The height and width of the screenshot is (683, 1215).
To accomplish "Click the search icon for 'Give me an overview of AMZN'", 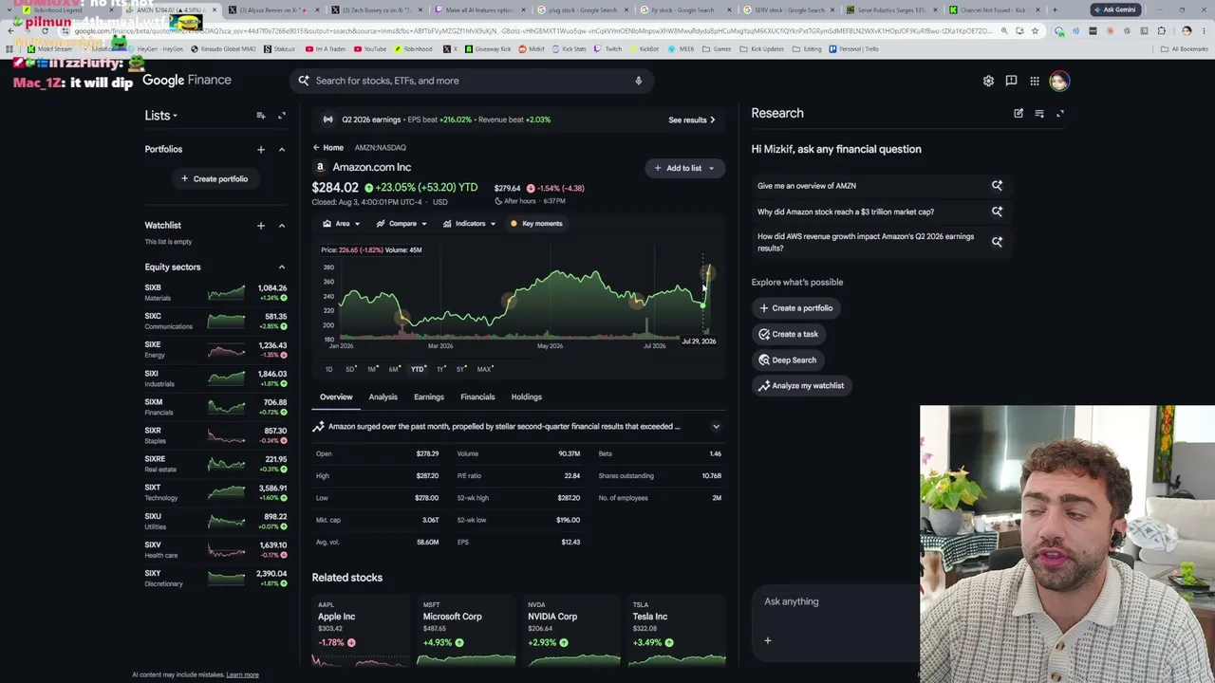I will click(x=997, y=186).
